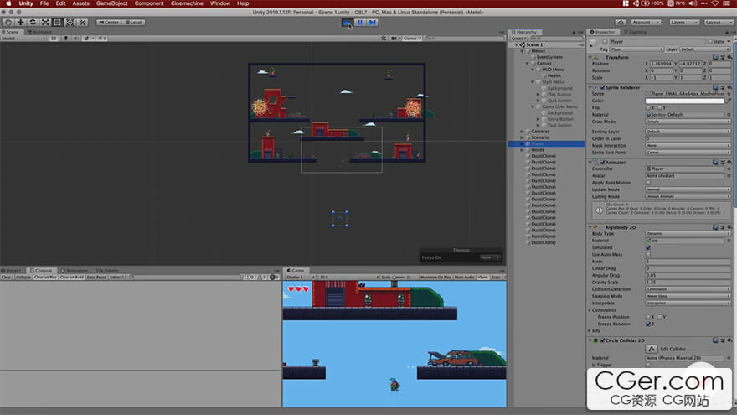Toggle the Player active checkbox
This screenshot has height=415, width=737.
click(605, 42)
